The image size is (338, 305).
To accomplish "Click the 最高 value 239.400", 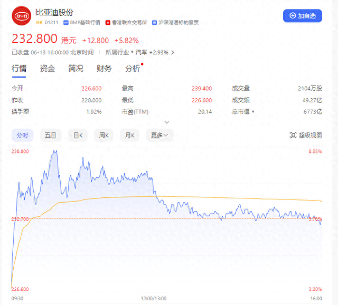I will [202, 89].
